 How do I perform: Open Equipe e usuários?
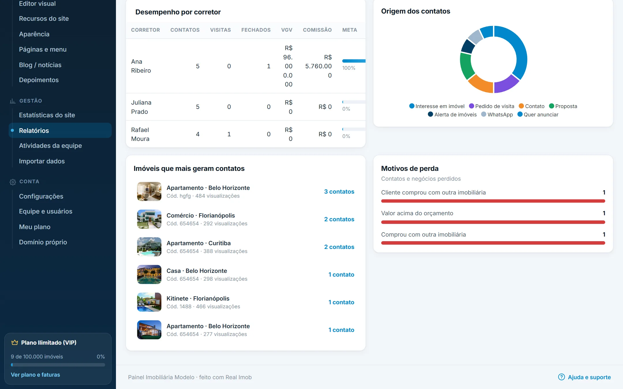pyautogui.click(x=46, y=211)
